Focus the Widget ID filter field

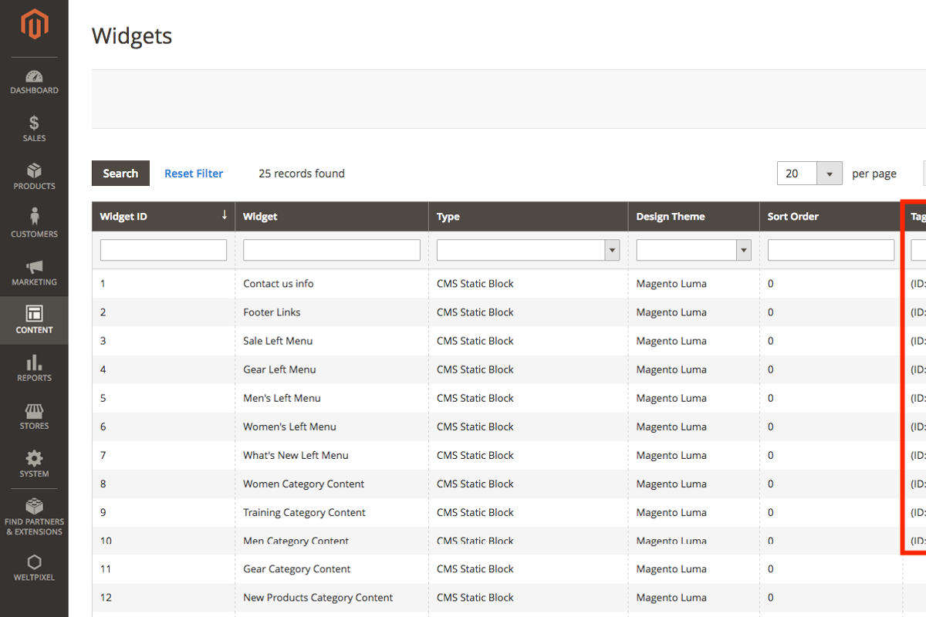click(164, 250)
